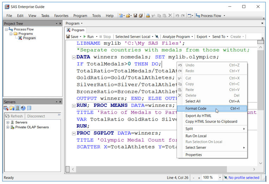Click the No profile selected link
The image size is (269, 184).
click(244, 178)
